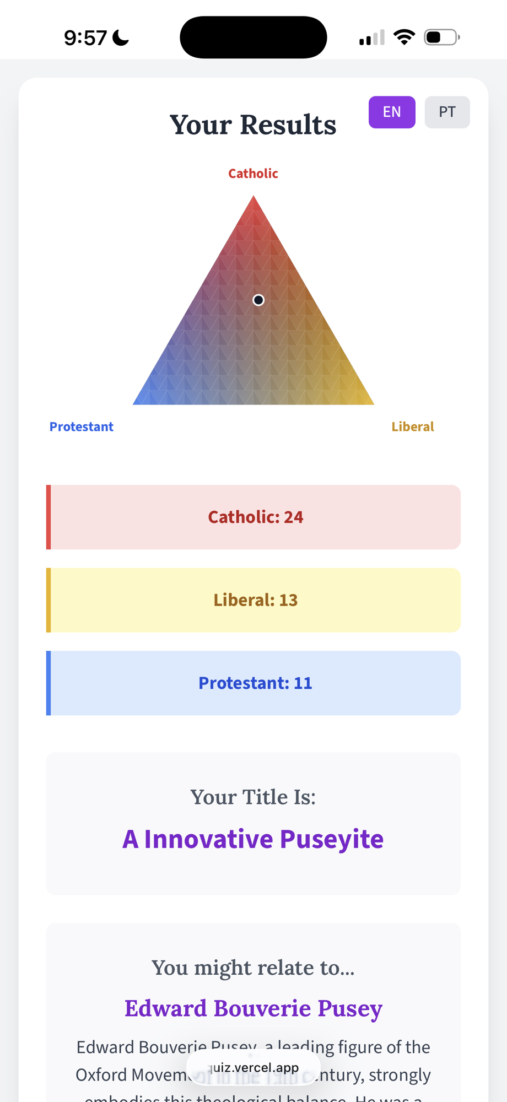Tap the Wi-Fi status icon

tap(404, 37)
